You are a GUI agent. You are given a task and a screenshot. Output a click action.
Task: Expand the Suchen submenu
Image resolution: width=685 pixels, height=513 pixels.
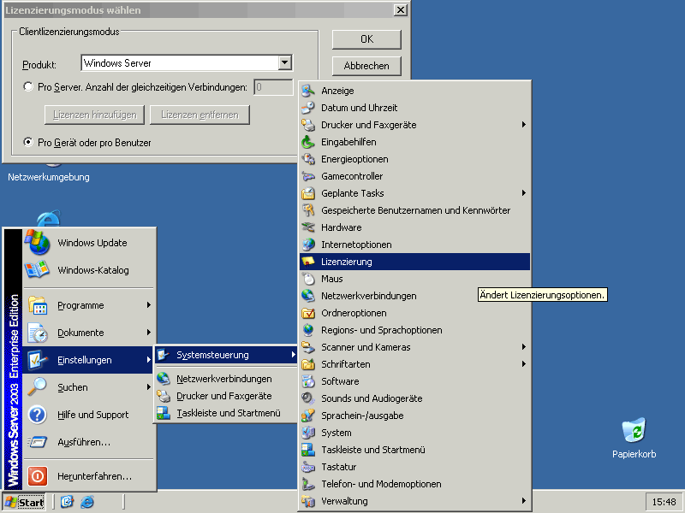click(x=149, y=387)
